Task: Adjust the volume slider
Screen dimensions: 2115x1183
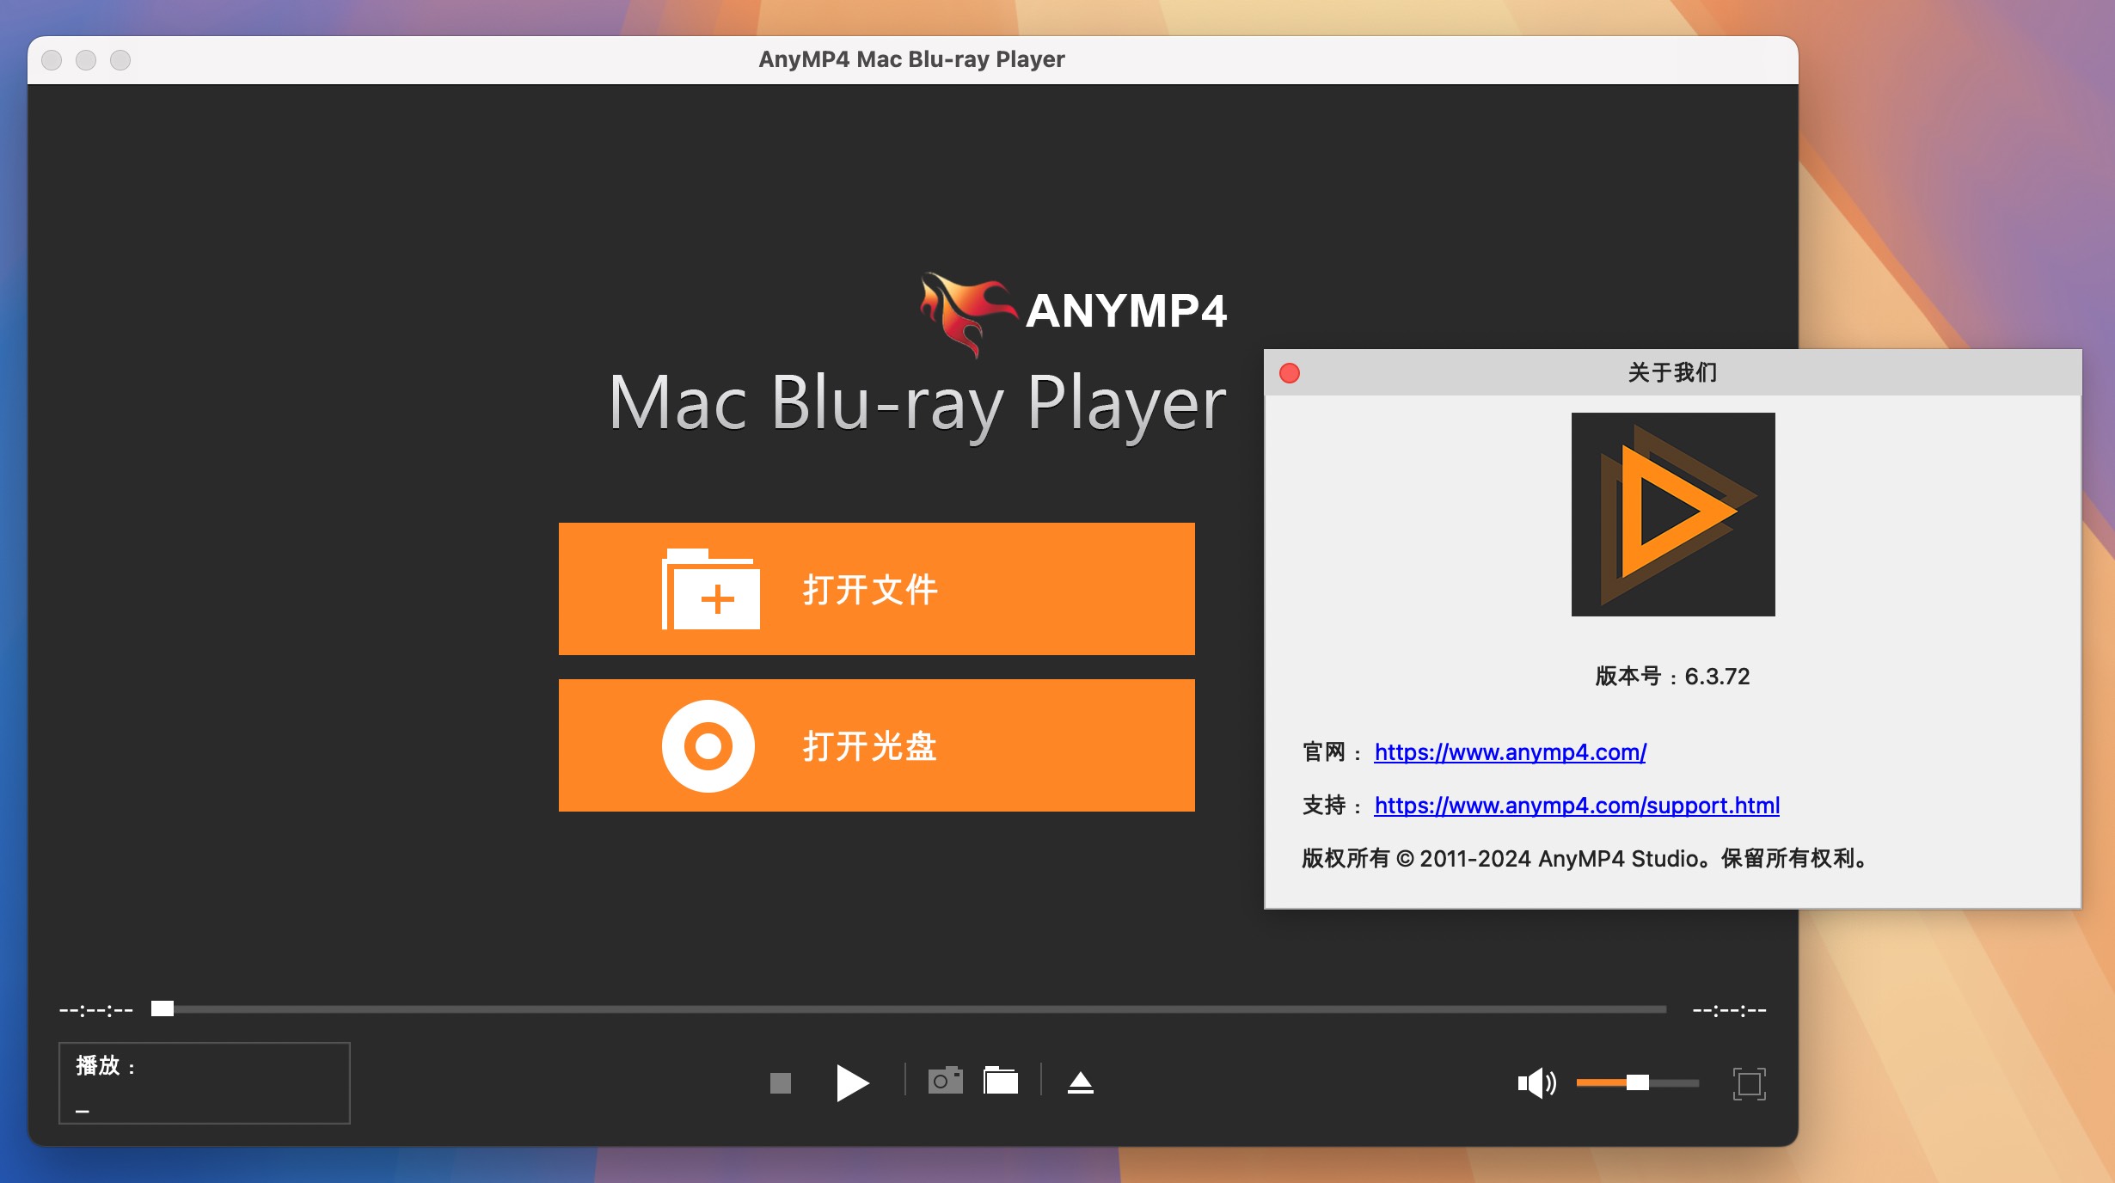Action: tap(1637, 1082)
